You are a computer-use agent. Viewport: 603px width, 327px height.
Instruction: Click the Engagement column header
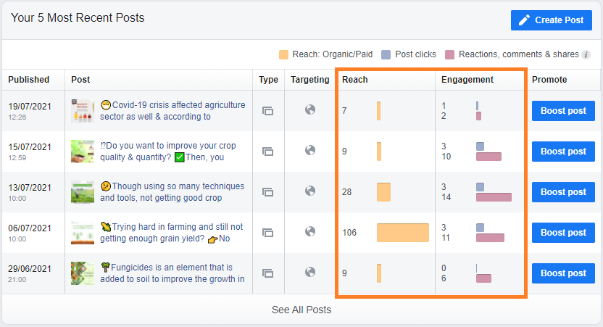point(467,80)
